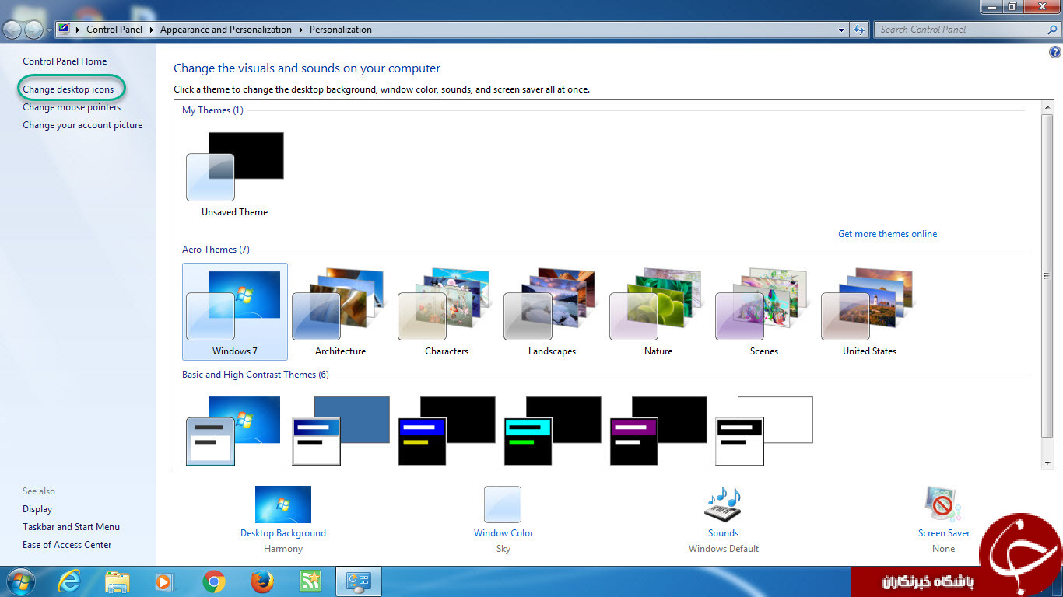Click the help question mark icon

coord(1055,53)
